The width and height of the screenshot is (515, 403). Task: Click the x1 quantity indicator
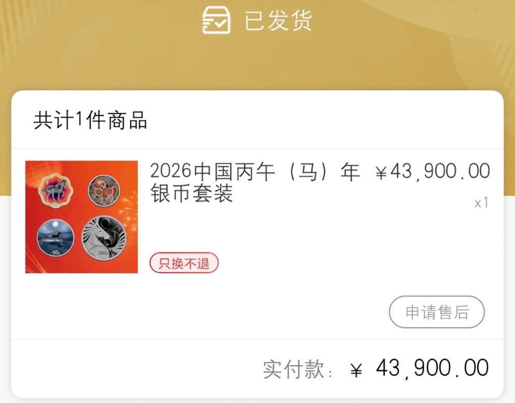tap(481, 203)
